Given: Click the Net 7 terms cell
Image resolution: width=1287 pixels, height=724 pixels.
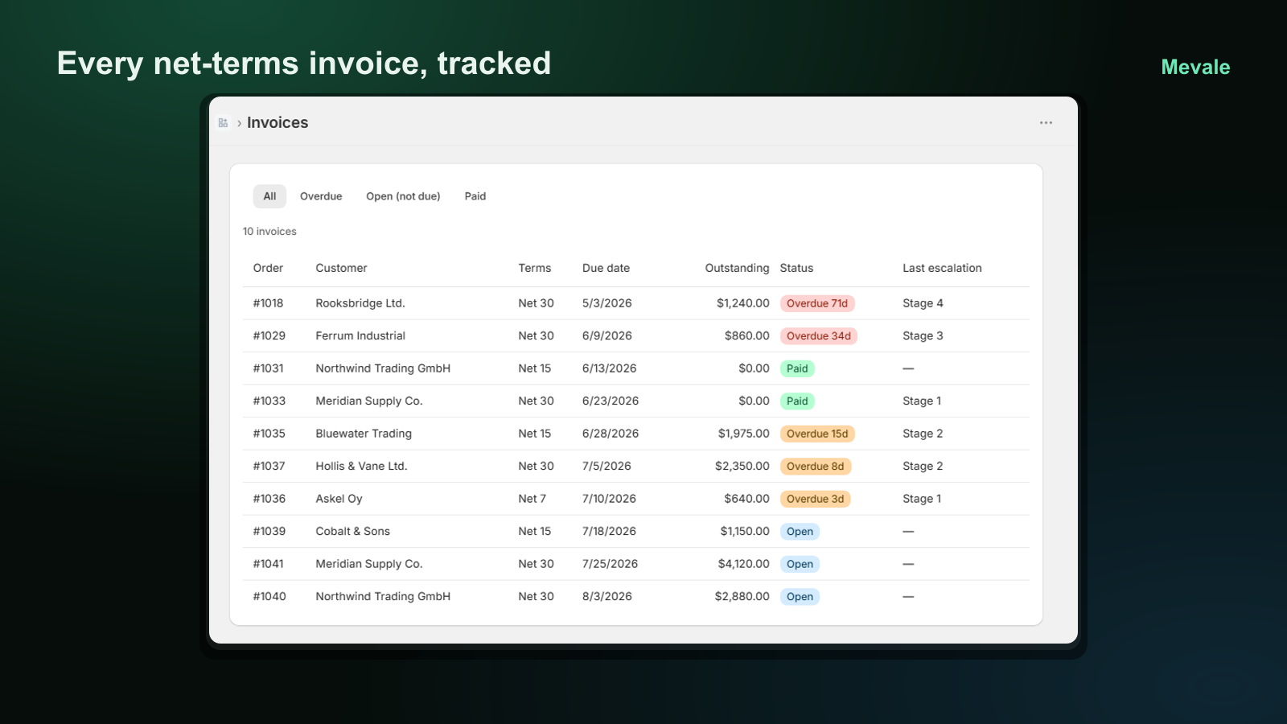Looking at the screenshot, I should tap(532, 499).
